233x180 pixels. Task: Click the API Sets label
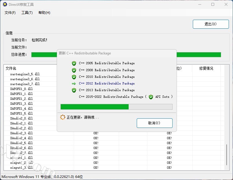162,97
